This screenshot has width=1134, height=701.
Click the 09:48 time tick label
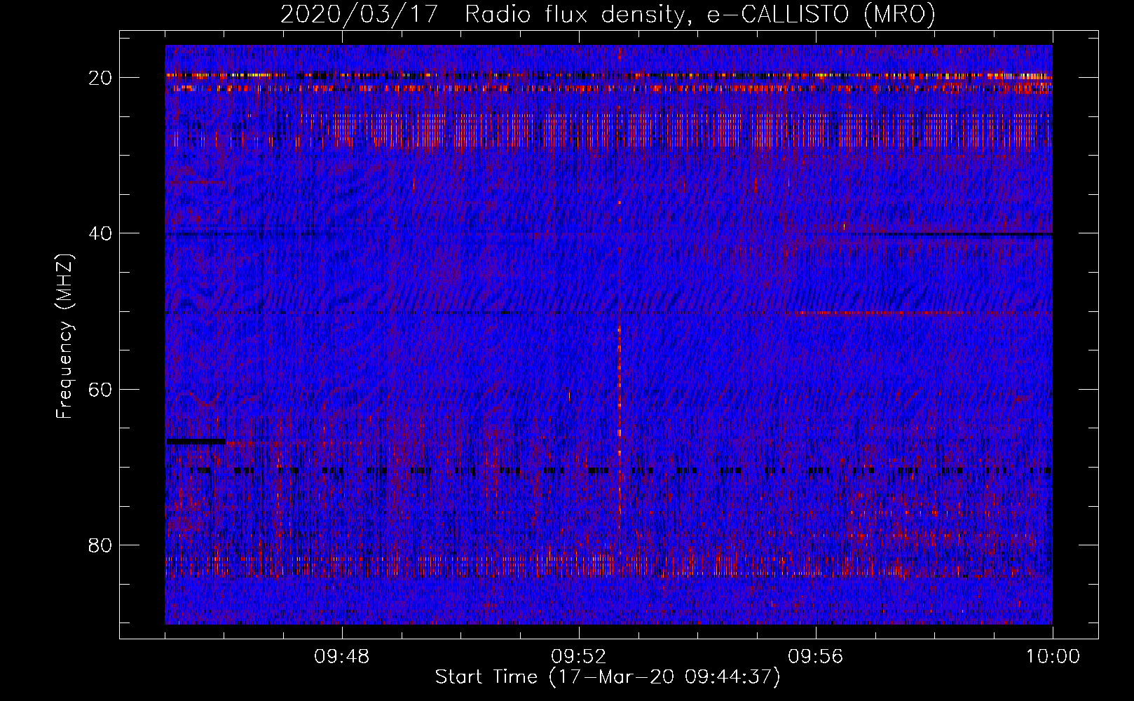click(x=342, y=657)
